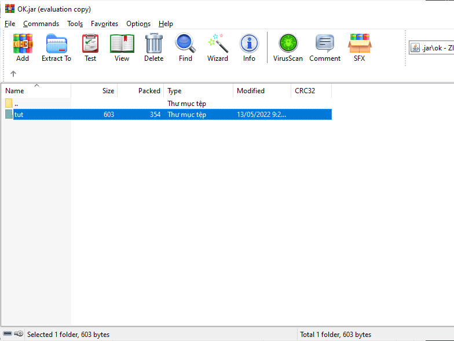Show archive Info
The height and width of the screenshot is (341, 454).
249,43
